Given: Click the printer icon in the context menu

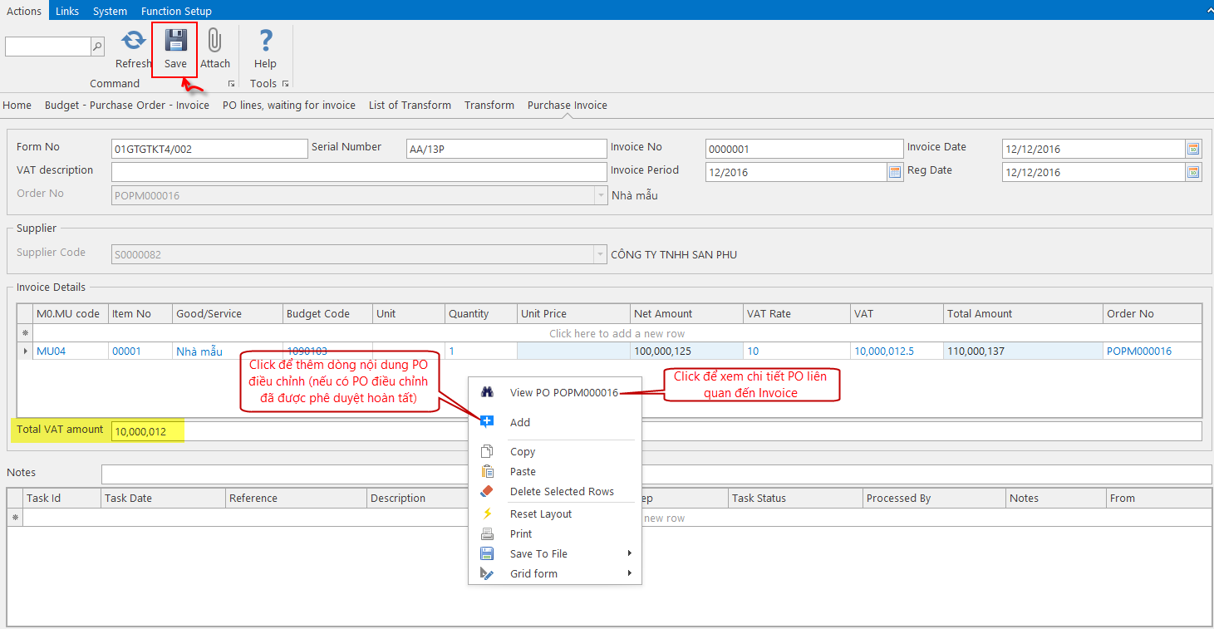Looking at the screenshot, I should click(488, 533).
